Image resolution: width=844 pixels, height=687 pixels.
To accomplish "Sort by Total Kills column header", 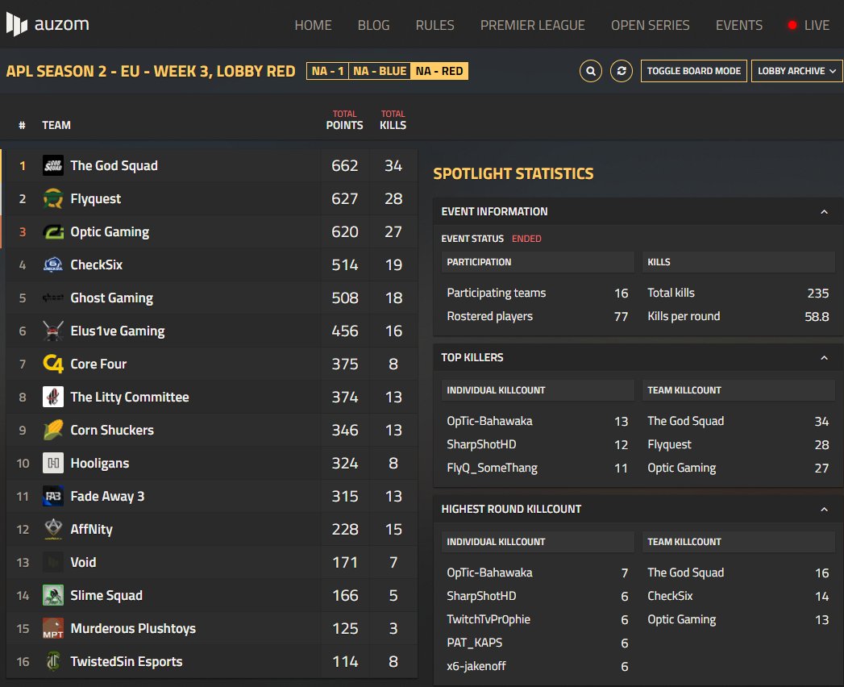I will (393, 119).
